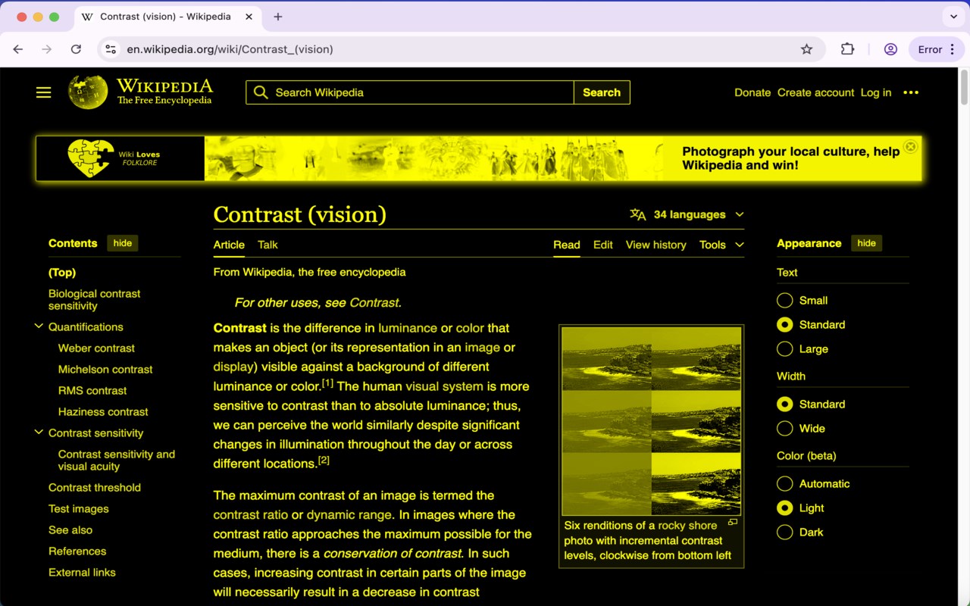Hide the Contents sidebar
970x606 pixels.
(x=122, y=243)
